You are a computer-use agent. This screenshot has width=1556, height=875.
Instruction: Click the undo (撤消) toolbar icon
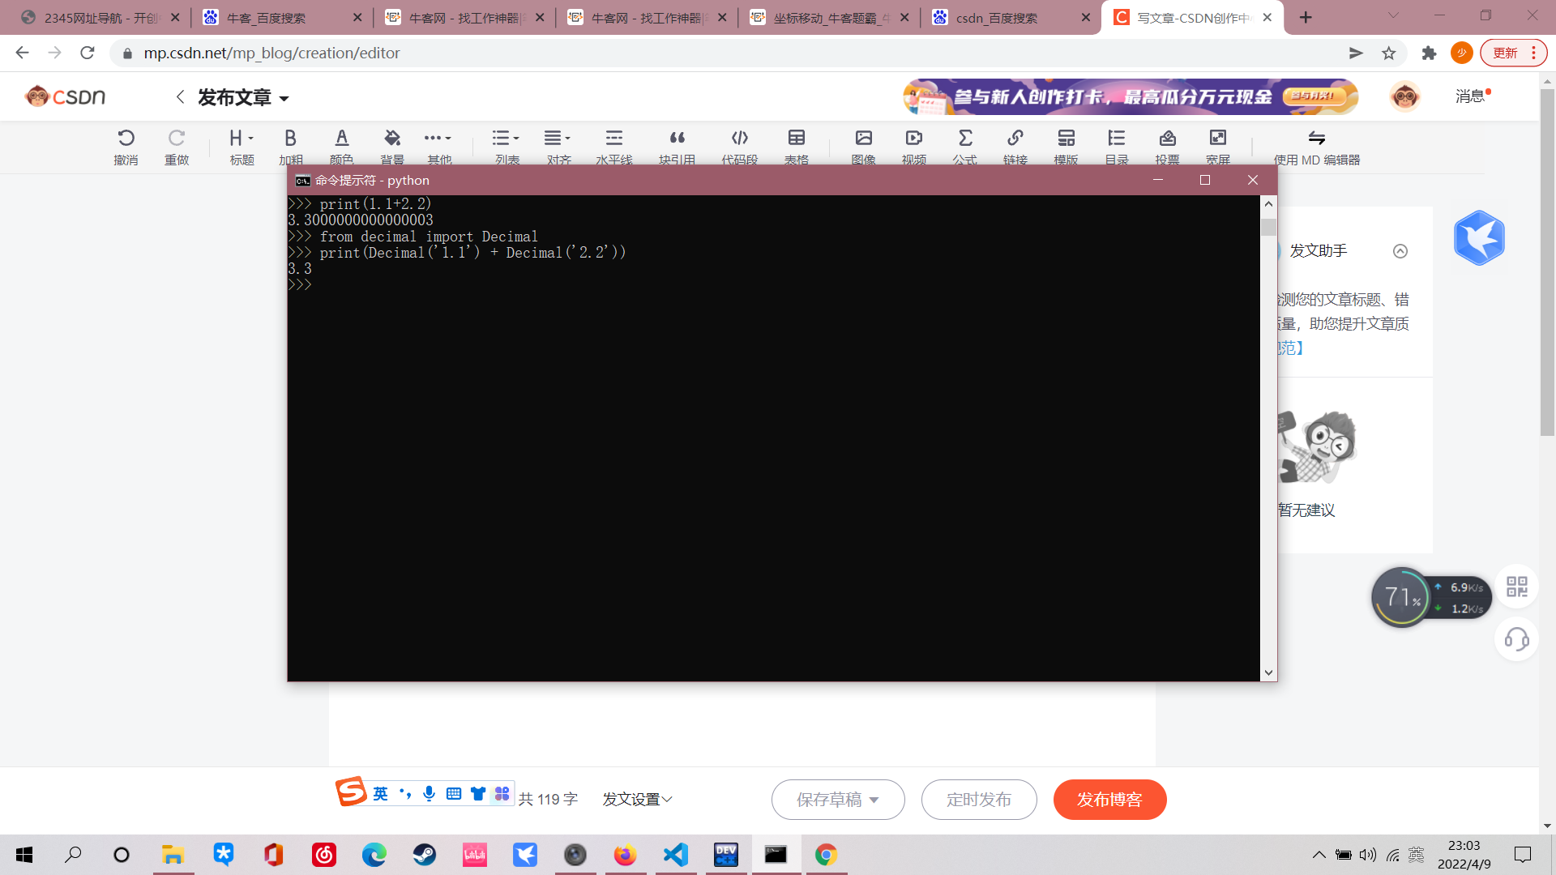pyautogui.click(x=126, y=139)
